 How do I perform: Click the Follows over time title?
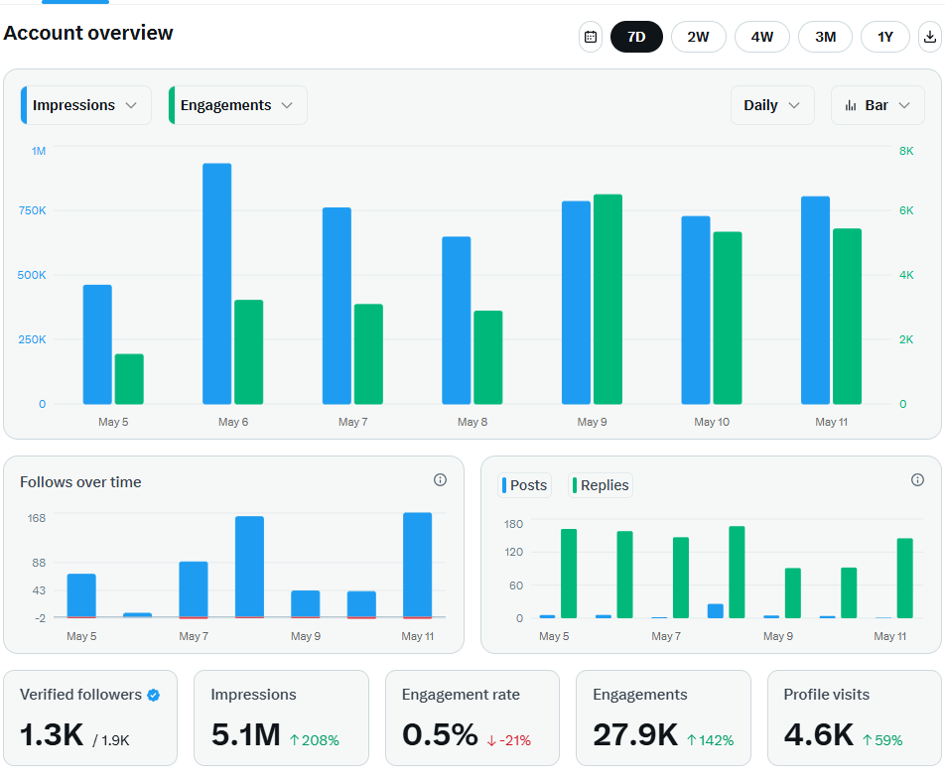[80, 482]
